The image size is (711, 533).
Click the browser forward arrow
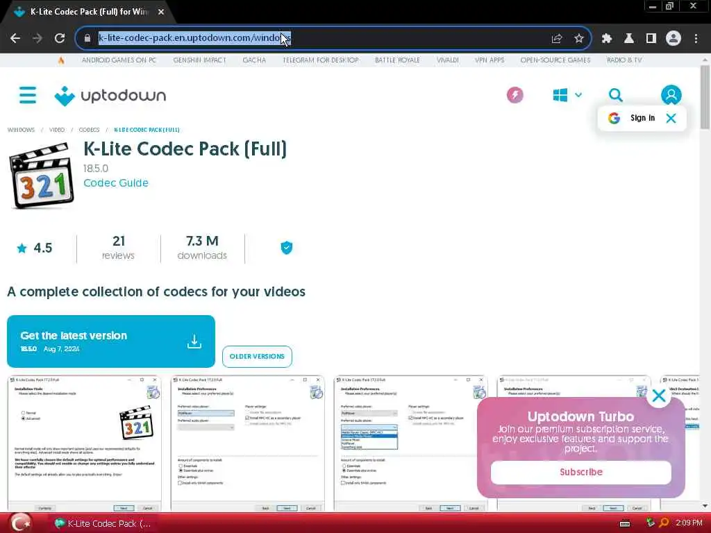[x=37, y=38]
